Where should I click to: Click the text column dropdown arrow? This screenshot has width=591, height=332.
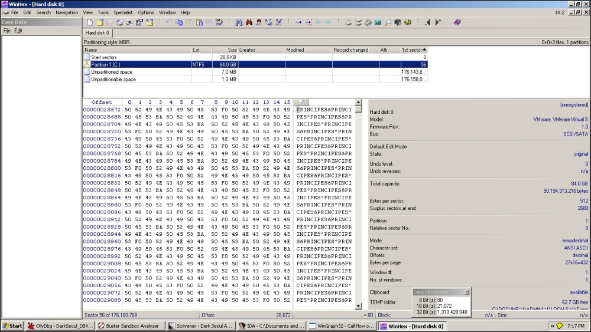point(301,102)
